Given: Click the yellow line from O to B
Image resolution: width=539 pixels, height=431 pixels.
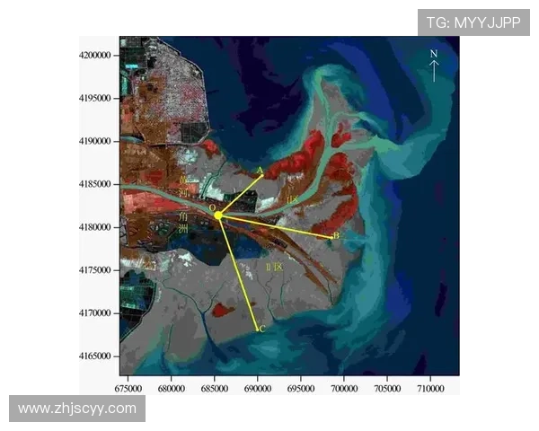Looking at the screenshot, I should [278, 226].
